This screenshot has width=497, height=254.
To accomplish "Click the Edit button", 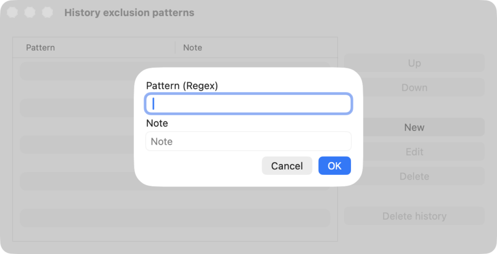I will coord(414,152).
